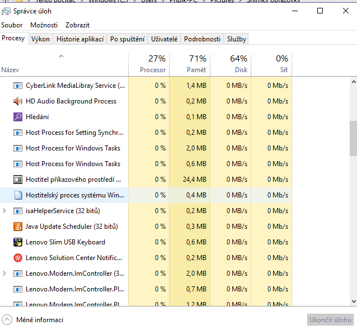Click the Ukončit úlohu button
The height and width of the screenshot is (330, 357).
(330, 320)
